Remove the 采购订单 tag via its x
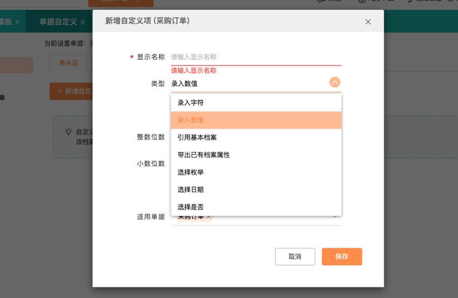Image resolution: width=458 pixels, height=298 pixels. pos(209,217)
